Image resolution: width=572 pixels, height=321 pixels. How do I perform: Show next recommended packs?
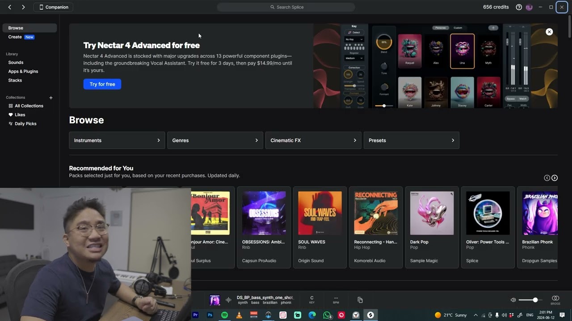[555, 178]
